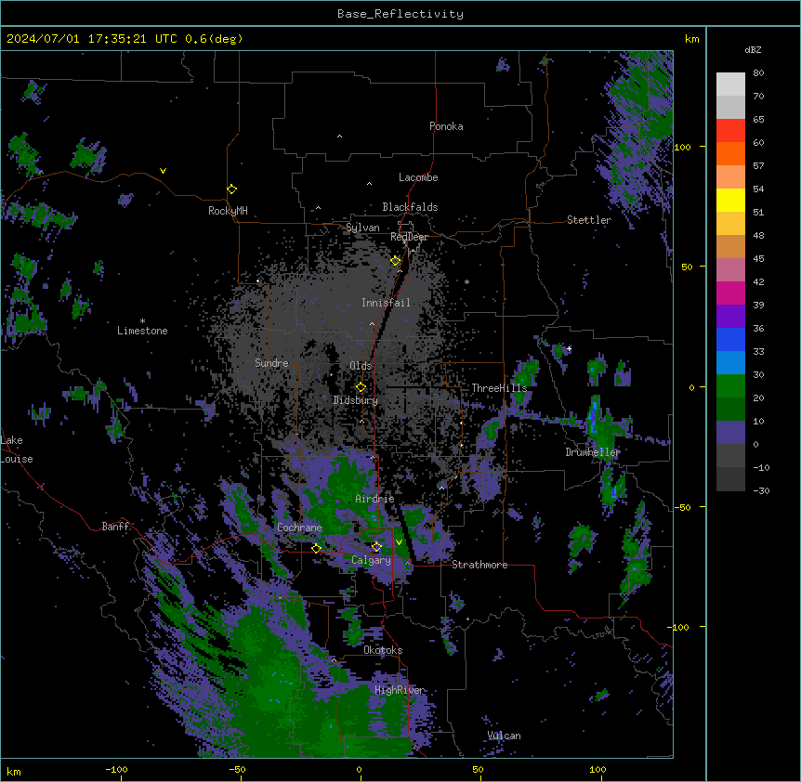Click the Innisfail town label
Screen dimensions: 801x782
coord(386,303)
